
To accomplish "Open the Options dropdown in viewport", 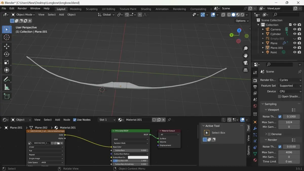I will point(242,21).
